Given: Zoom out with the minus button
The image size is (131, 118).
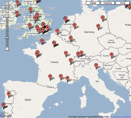Looking at the screenshot, I should pos(7,49).
